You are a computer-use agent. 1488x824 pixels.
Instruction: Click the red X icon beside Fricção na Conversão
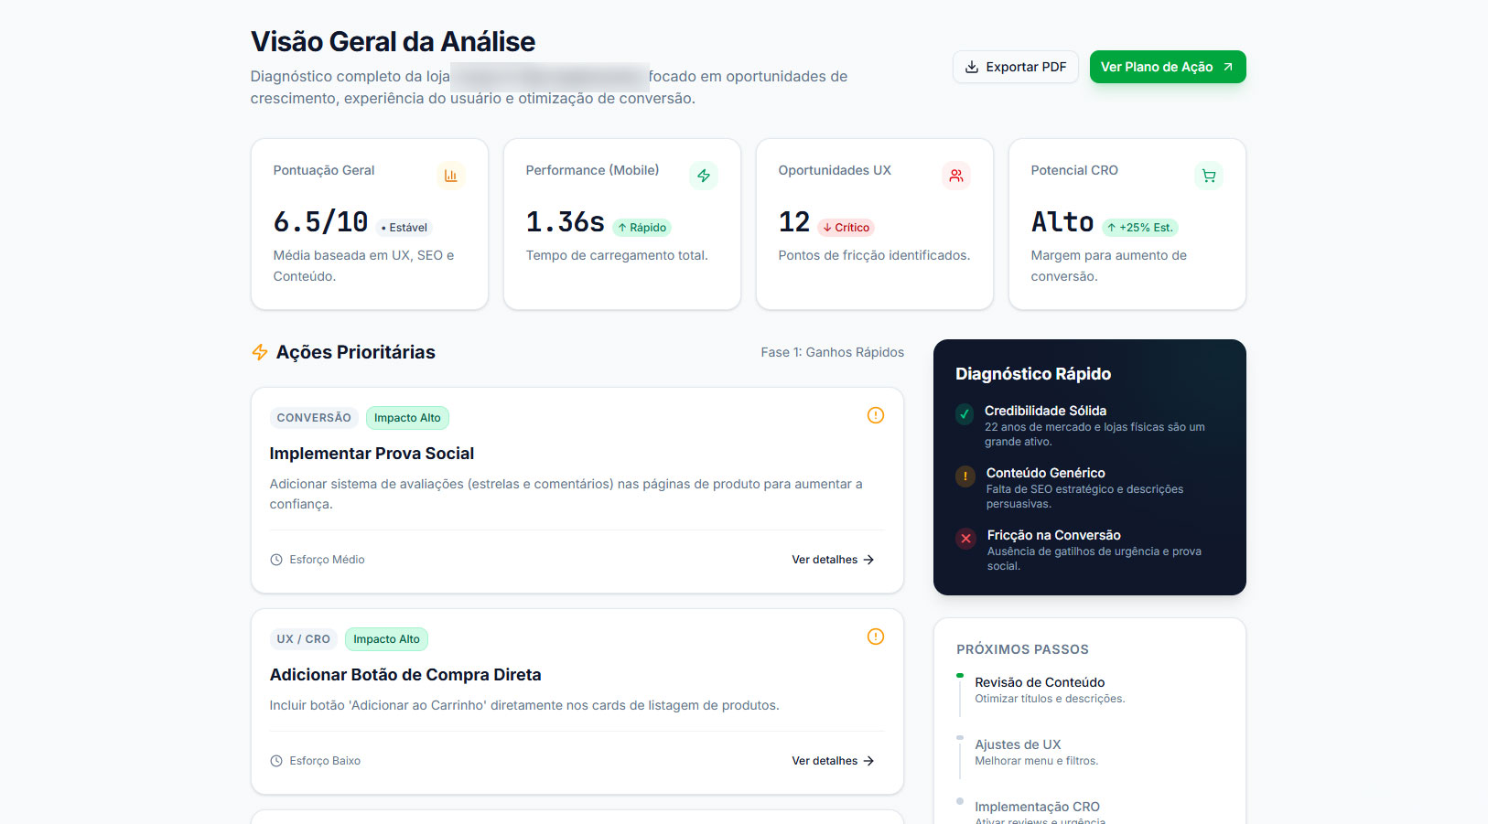point(965,538)
